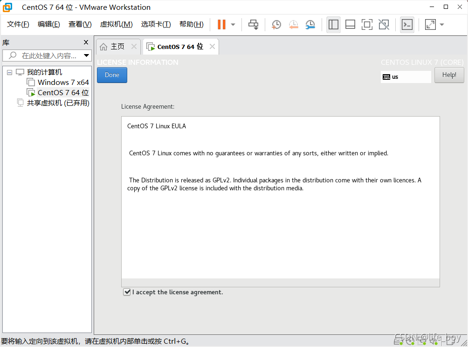Switch to the CentOS 7 64 位 tab
The image size is (468, 347).
(180, 47)
